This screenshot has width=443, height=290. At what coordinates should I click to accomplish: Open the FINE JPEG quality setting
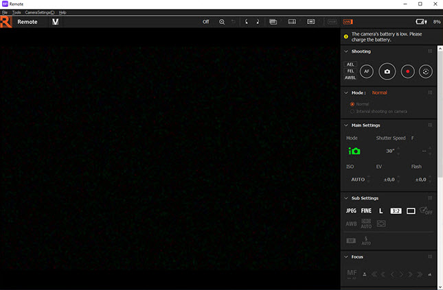click(366, 210)
